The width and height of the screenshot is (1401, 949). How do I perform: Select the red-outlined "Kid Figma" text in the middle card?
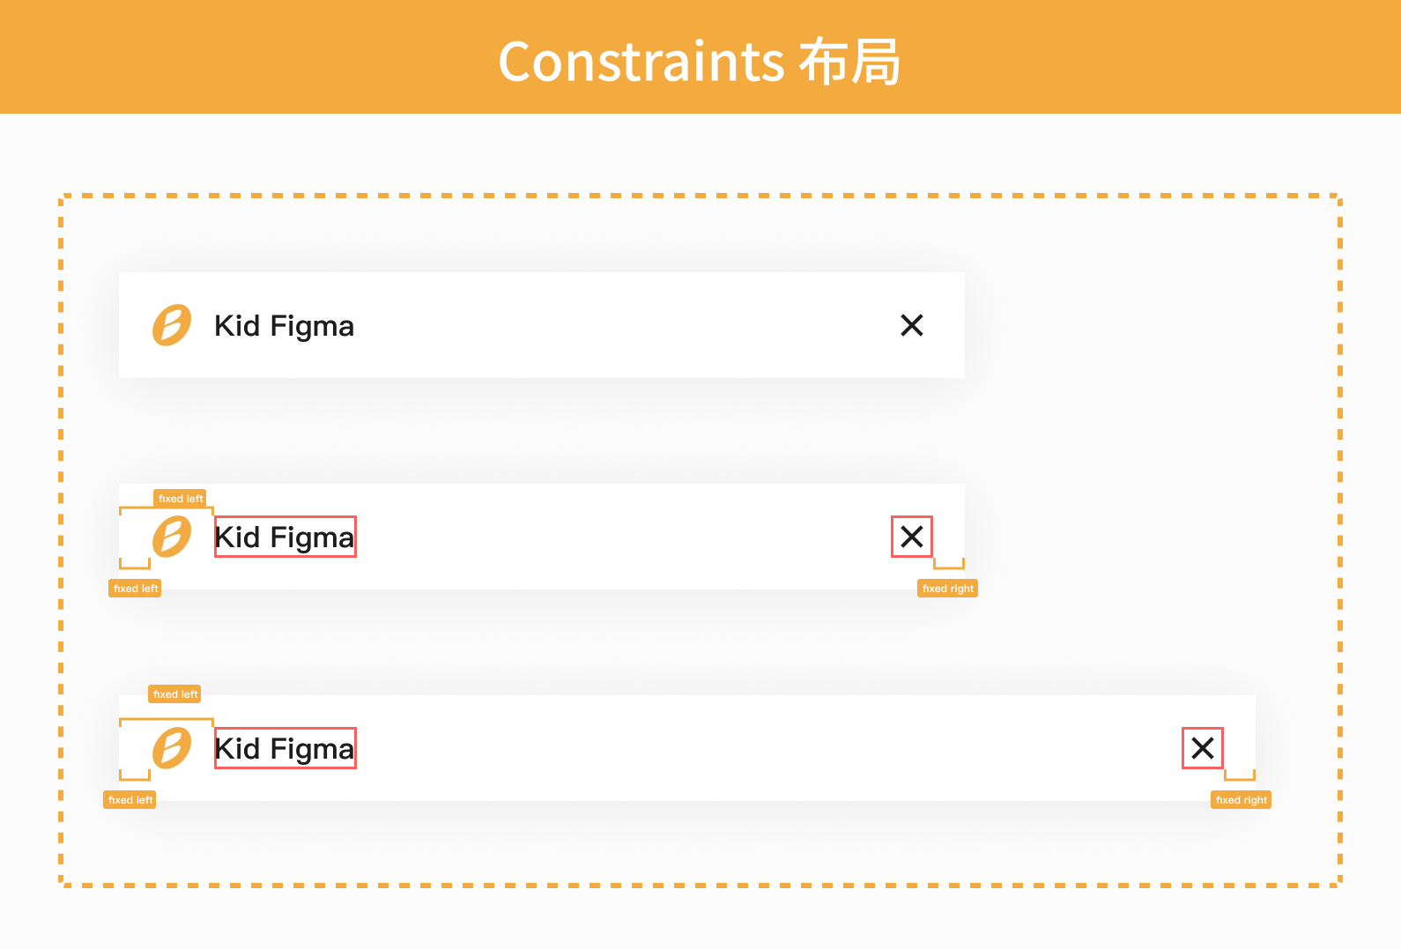tap(285, 537)
